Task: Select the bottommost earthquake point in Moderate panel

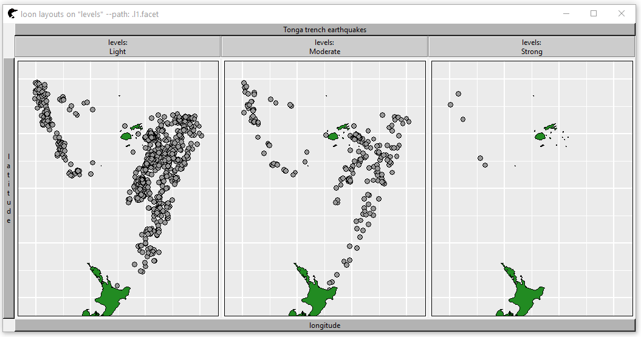Action: pos(330,283)
